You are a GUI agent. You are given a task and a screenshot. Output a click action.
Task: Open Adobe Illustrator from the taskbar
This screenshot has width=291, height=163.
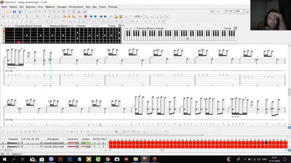click(x=60, y=159)
